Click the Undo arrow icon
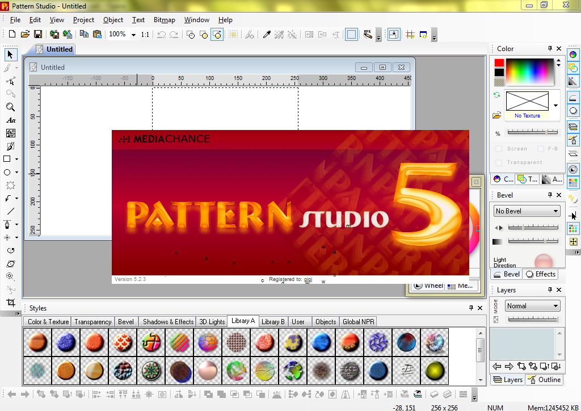Viewport: 581px width, 411px height. tap(161, 35)
